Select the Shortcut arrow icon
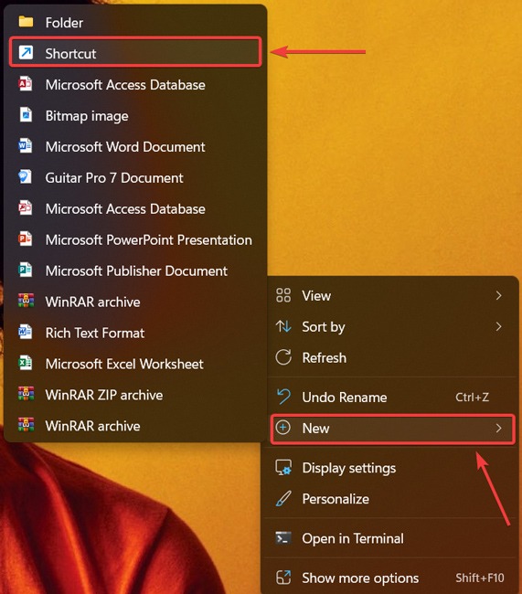The width and height of the screenshot is (522, 594). click(x=26, y=53)
